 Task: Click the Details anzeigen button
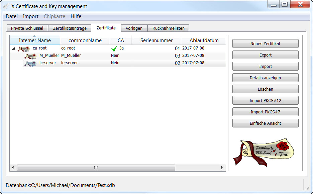(265, 78)
